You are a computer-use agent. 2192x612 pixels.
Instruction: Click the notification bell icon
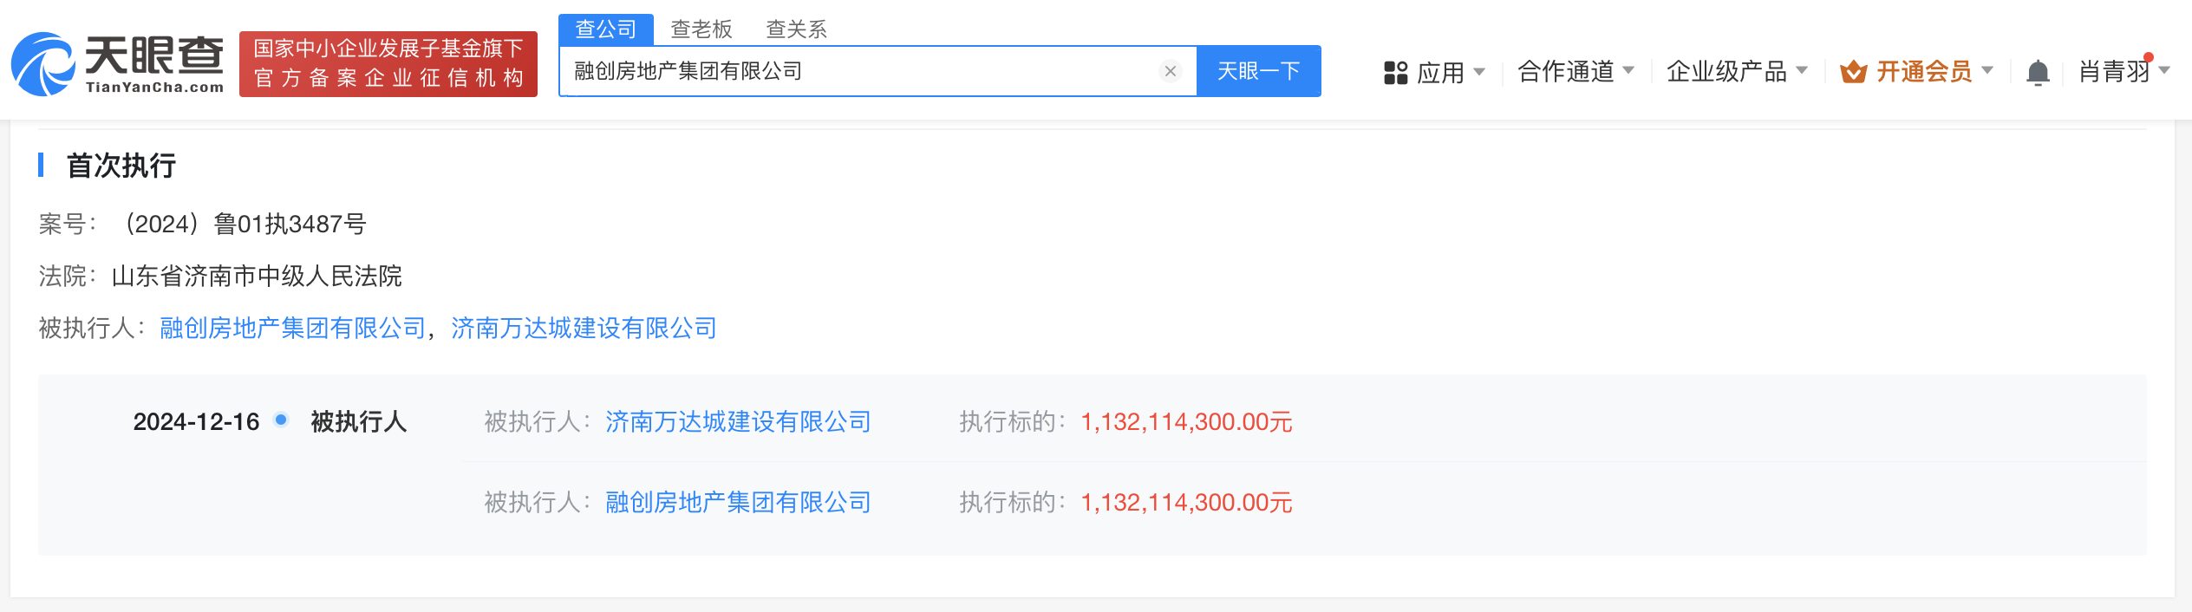pyautogui.click(x=2038, y=72)
